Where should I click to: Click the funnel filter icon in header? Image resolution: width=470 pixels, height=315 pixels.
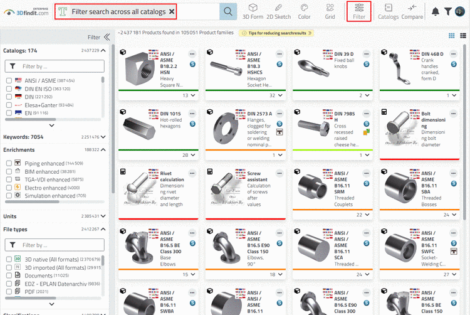click(448, 12)
